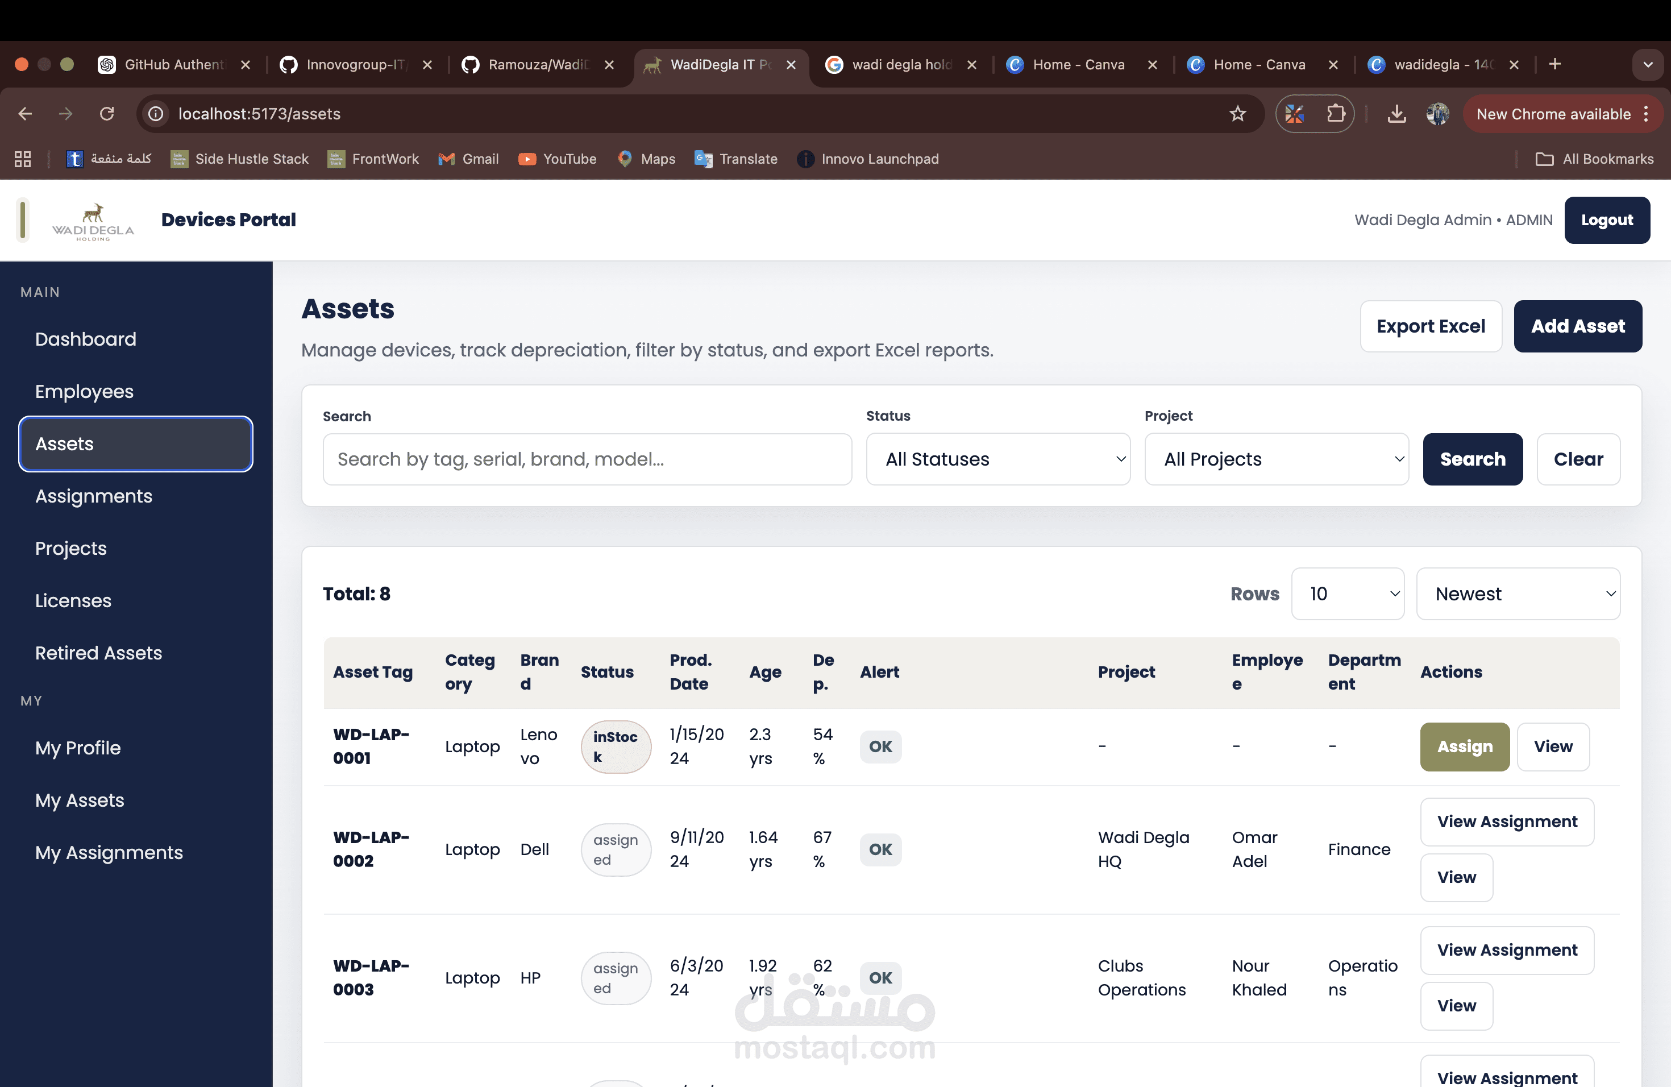Image resolution: width=1671 pixels, height=1087 pixels.
Task: Select the Assets sidebar item
Action: pyautogui.click(x=135, y=444)
